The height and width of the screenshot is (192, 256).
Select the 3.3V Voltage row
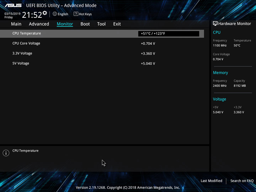[x=102, y=53]
